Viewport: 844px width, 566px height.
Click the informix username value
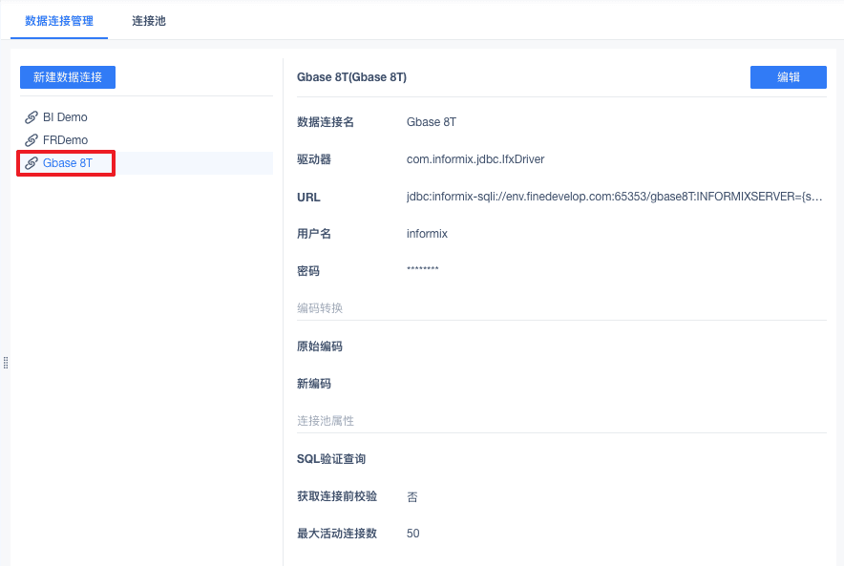point(427,234)
